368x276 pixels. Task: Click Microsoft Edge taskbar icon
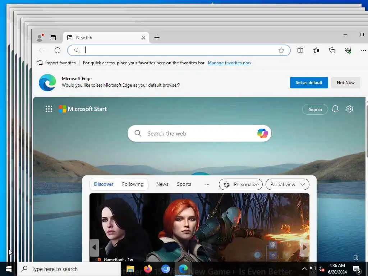(x=183, y=269)
